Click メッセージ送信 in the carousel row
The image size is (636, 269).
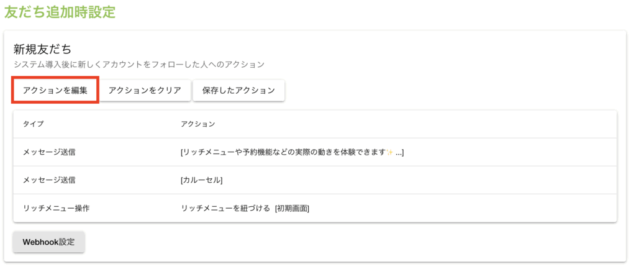click(x=49, y=180)
